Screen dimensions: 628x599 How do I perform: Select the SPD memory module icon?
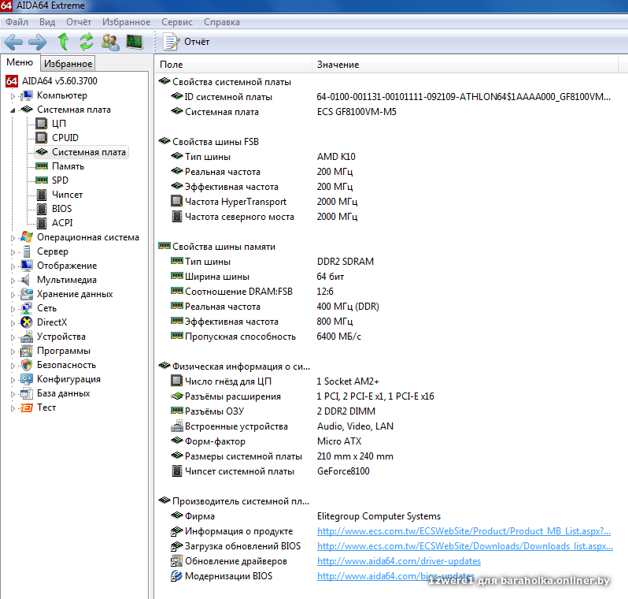(42, 180)
